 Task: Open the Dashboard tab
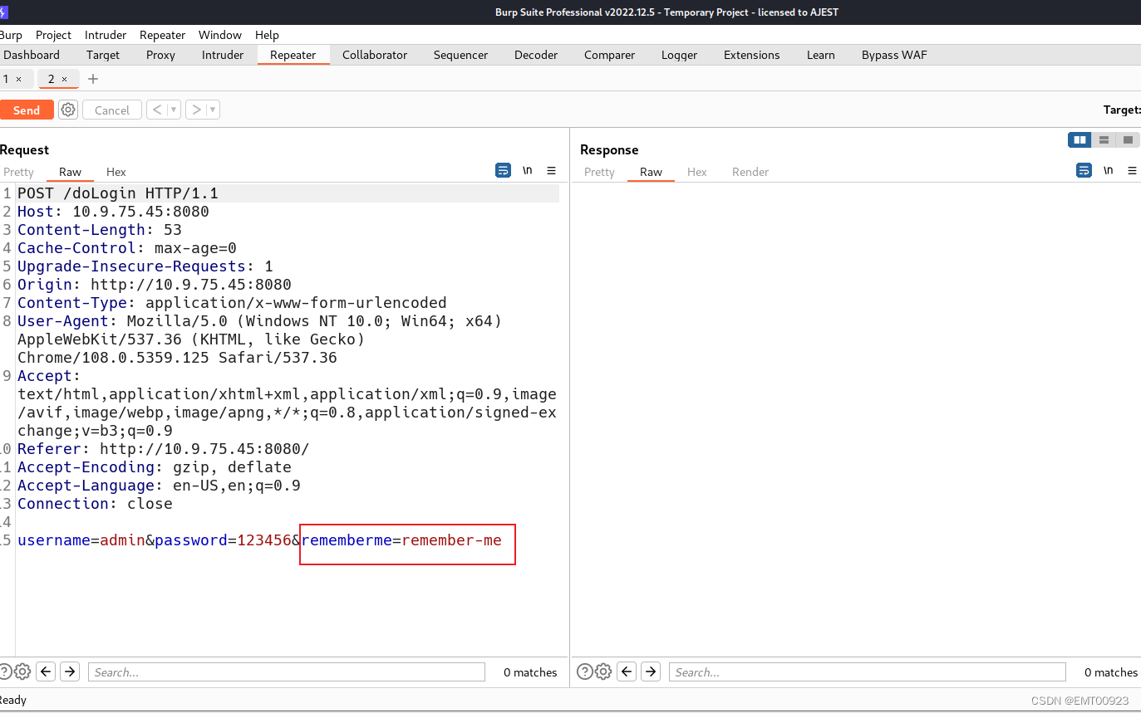coord(32,55)
